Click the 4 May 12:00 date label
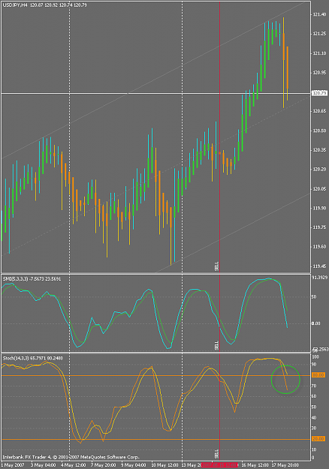This screenshot has height=469, width=329. pos(74,465)
